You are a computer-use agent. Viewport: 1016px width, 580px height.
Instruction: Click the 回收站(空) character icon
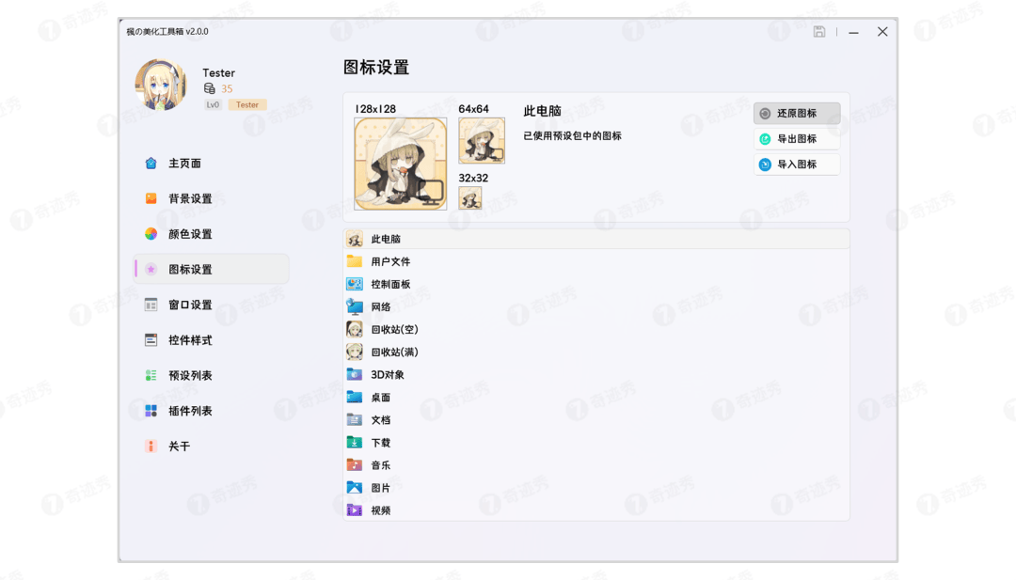[355, 330]
